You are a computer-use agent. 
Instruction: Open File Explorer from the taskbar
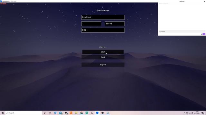click(76, 113)
